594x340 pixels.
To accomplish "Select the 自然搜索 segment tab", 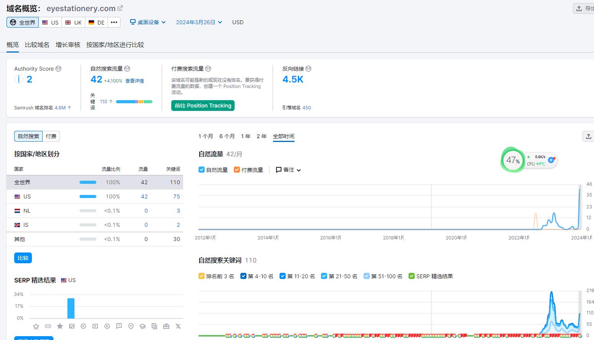I will point(28,136).
